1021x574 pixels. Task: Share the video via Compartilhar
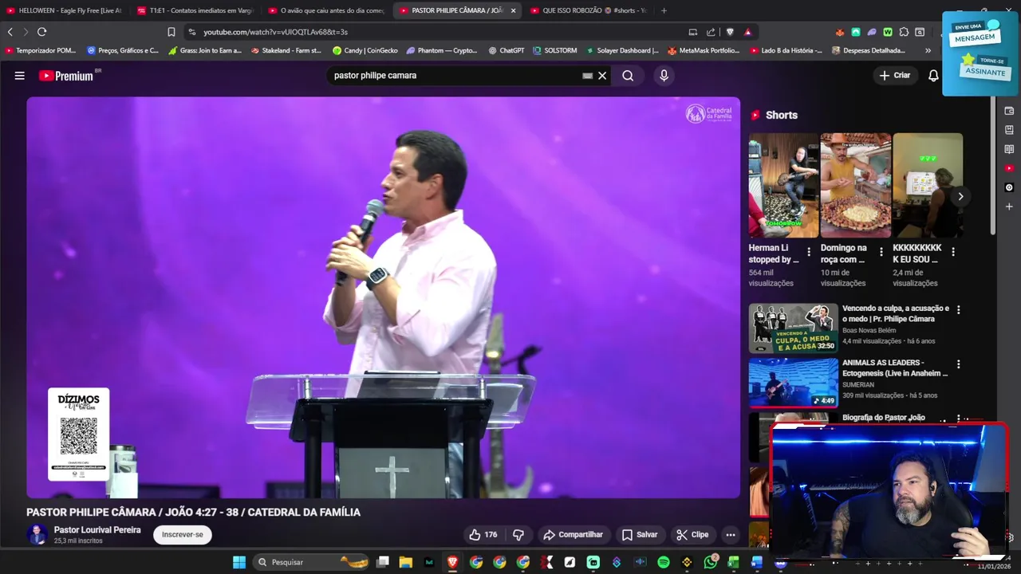(573, 535)
